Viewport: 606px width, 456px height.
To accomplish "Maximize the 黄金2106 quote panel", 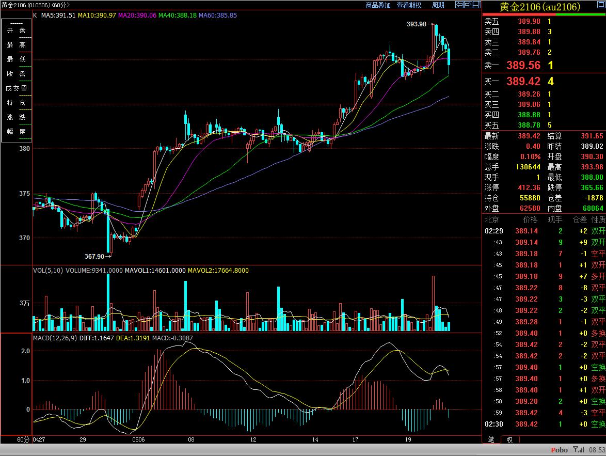I will click(x=601, y=5).
